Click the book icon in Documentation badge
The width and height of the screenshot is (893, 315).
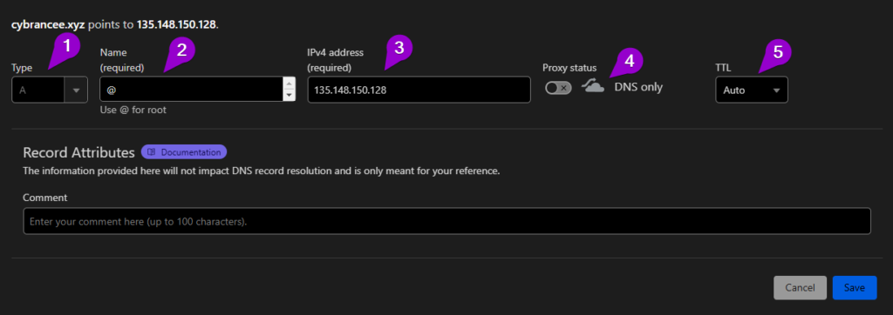pos(152,152)
